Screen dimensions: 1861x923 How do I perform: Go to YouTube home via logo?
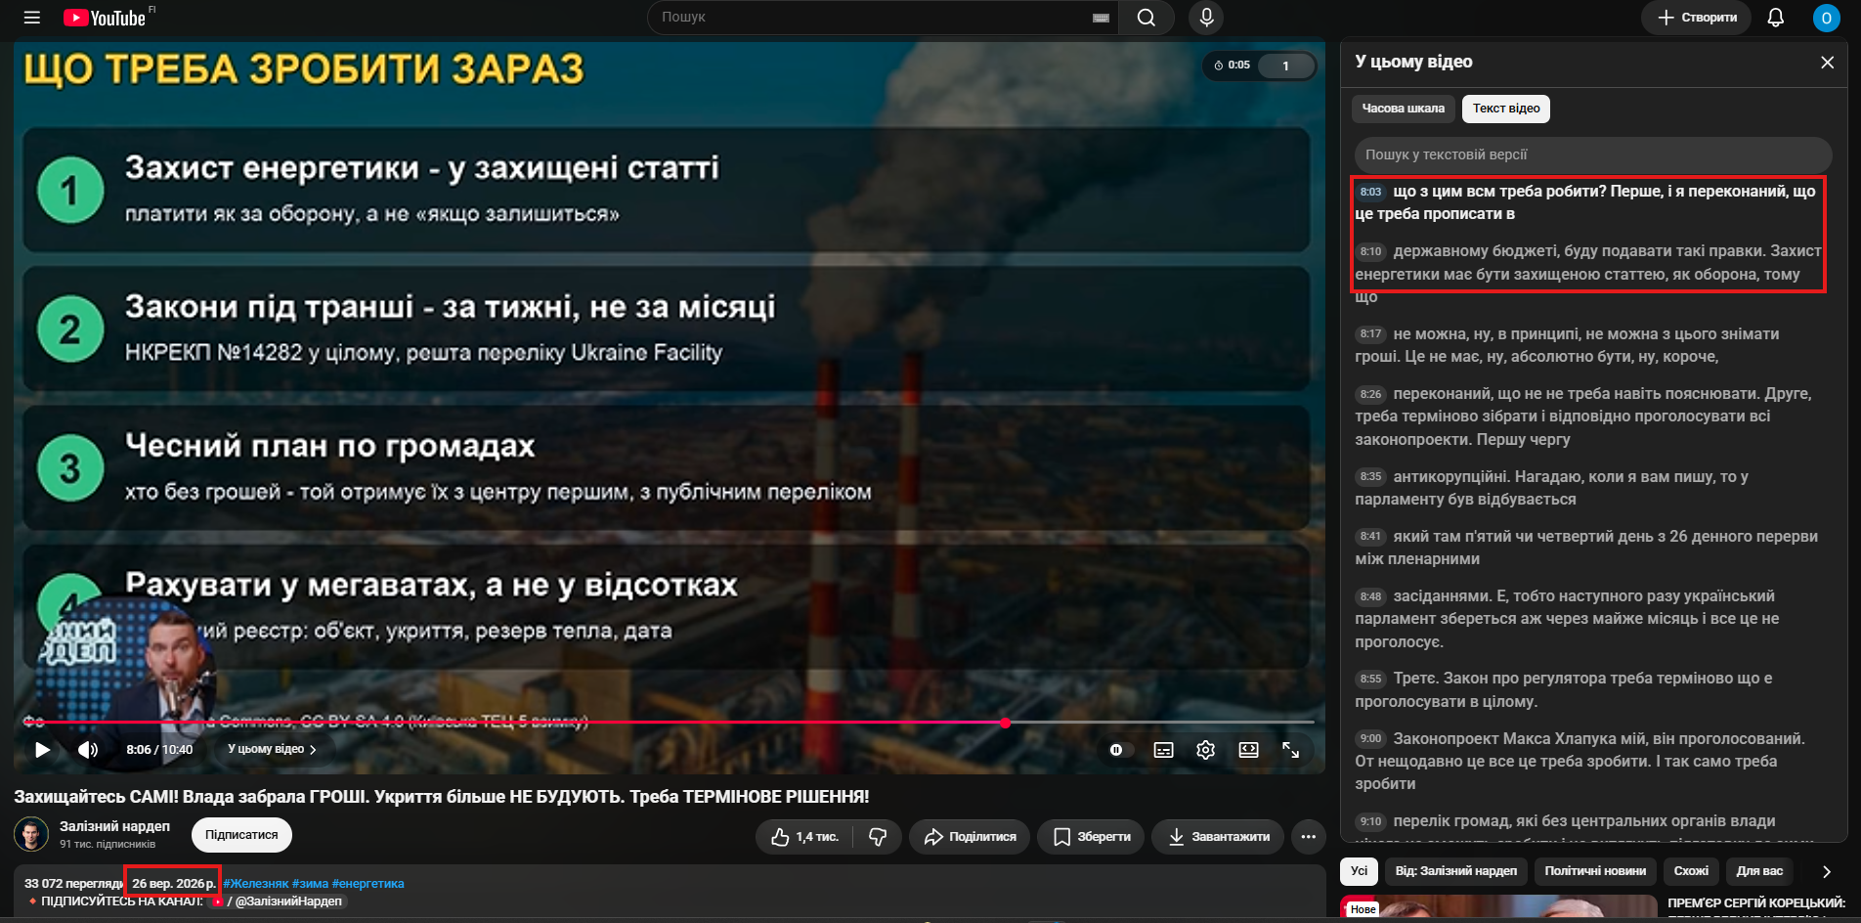click(x=105, y=18)
